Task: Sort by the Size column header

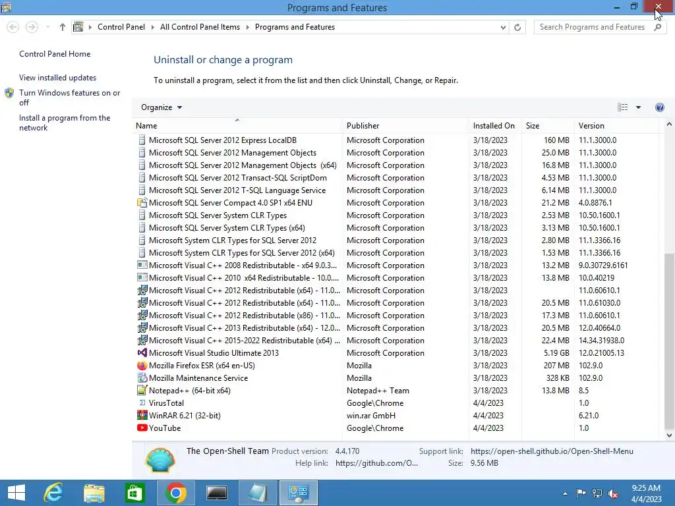Action: (x=548, y=126)
